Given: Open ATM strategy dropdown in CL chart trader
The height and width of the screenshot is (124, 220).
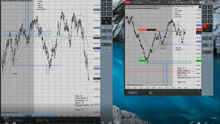Looking at the screenshot, I should [207, 52].
